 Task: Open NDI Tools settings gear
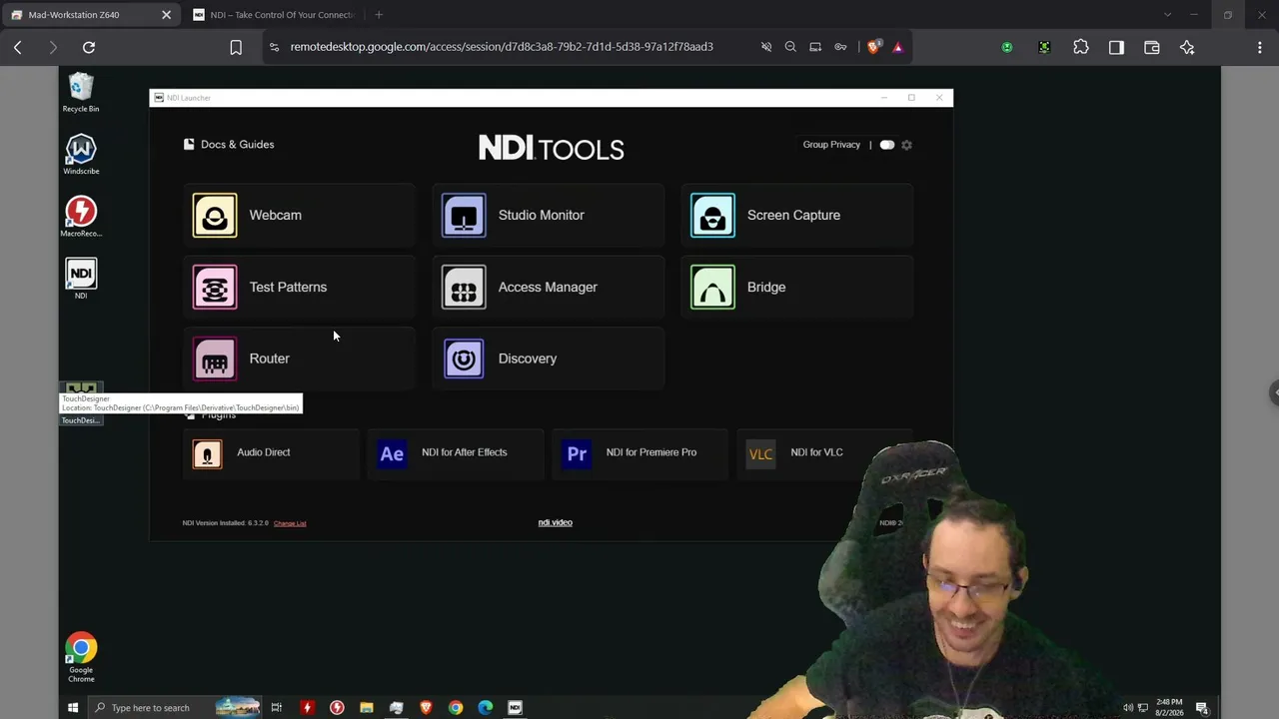coord(906,145)
